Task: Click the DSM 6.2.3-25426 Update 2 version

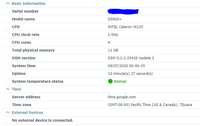Action: [x=131, y=58]
